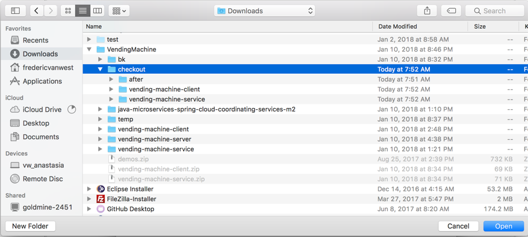Expand the vending-machine-server folder
The width and height of the screenshot is (528, 237).
click(x=100, y=139)
